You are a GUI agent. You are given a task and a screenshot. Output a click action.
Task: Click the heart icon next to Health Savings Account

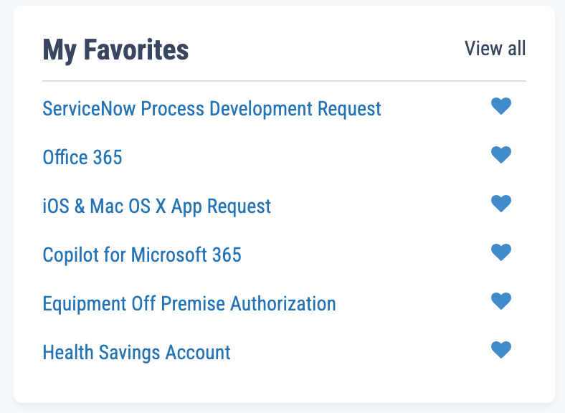[x=500, y=349]
